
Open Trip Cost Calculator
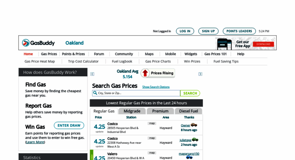(84, 61)
